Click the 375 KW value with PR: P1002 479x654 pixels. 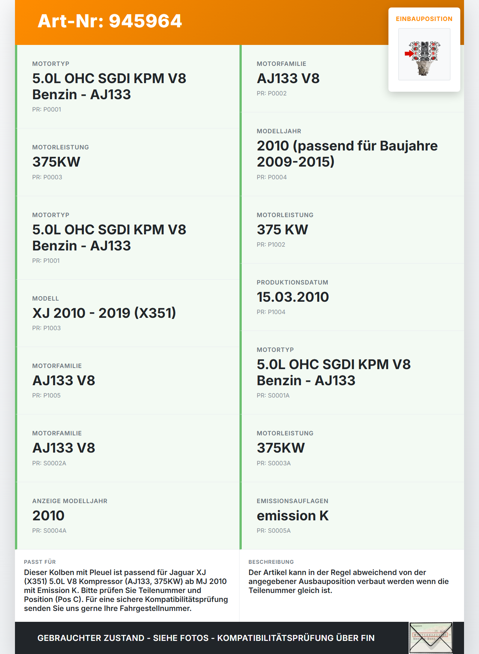[x=282, y=229]
